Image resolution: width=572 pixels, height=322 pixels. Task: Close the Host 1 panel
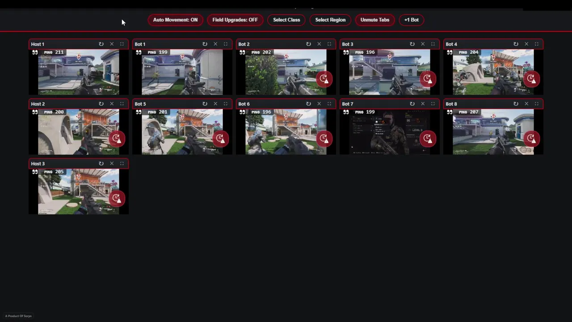click(x=112, y=44)
